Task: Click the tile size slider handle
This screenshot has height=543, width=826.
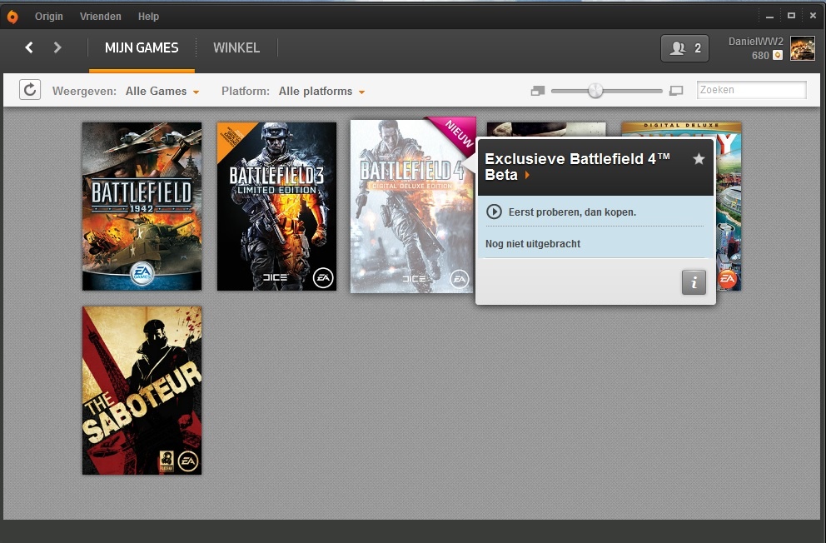Action: click(x=595, y=91)
